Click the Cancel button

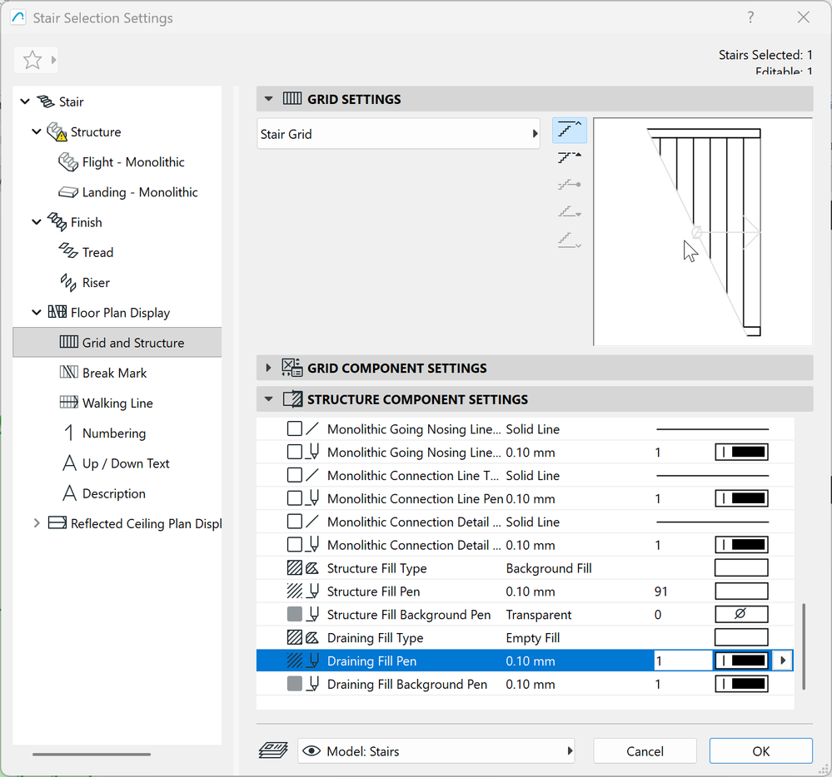(645, 750)
